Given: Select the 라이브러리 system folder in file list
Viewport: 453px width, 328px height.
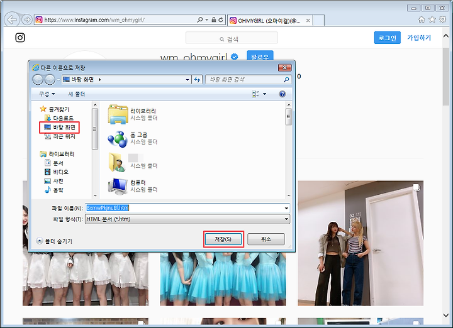Looking at the screenshot, I should [133, 114].
